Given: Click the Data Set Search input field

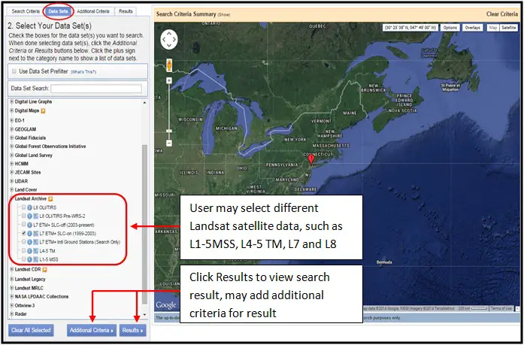Looking at the screenshot, I should click(x=96, y=89).
